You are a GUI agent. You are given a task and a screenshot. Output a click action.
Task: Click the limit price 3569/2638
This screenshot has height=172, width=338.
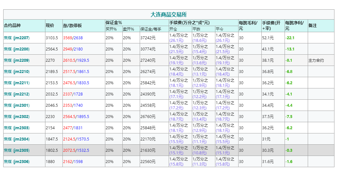point(73,38)
